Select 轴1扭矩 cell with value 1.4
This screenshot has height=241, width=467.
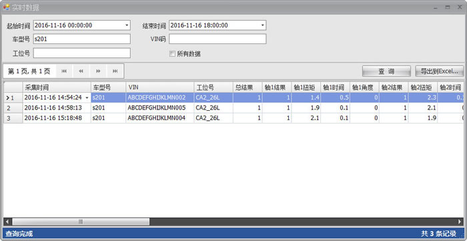click(x=306, y=97)
